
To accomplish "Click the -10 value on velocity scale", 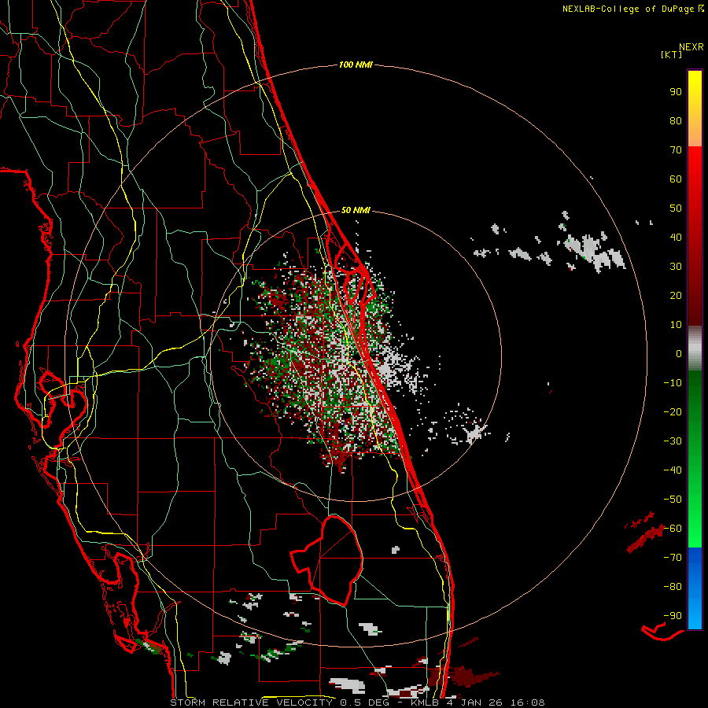I will tap(673, 383).
